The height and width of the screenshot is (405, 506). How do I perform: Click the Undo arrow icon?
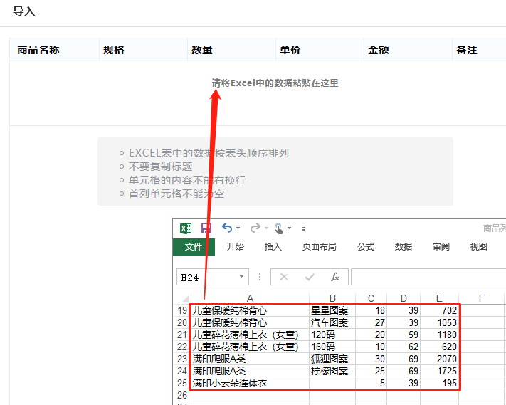point(227,228)
